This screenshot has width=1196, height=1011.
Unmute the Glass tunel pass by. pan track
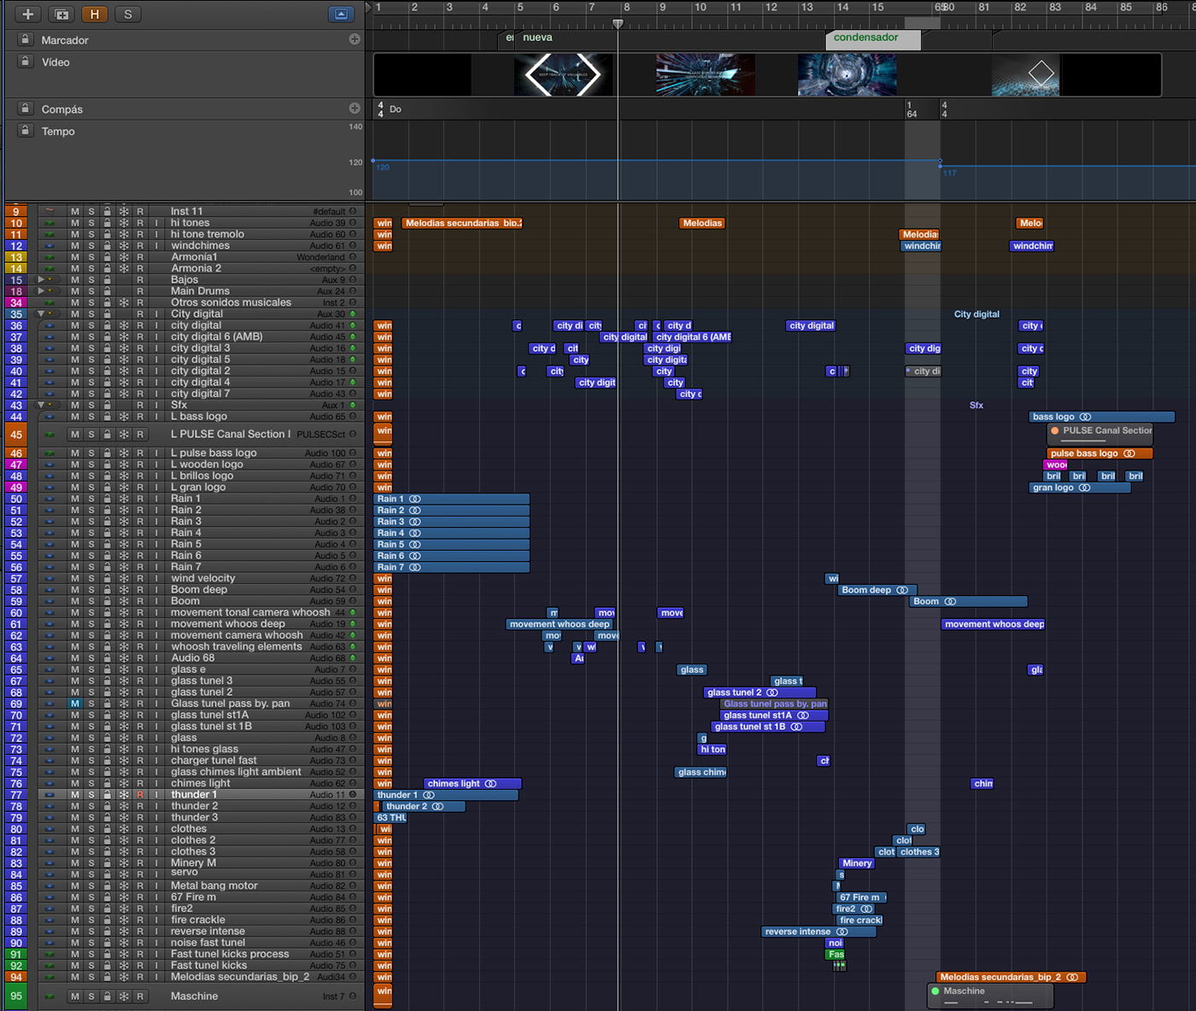coord(75,704)
